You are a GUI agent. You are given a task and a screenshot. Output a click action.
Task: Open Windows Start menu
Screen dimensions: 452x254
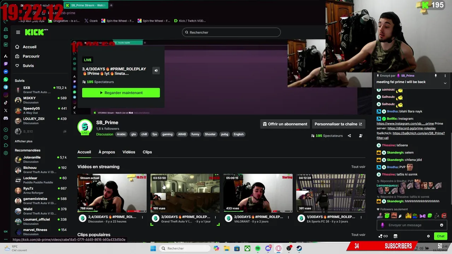153,248
